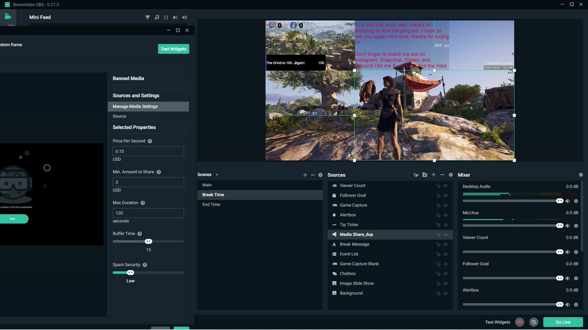Click the Go Live button
The width and height of the screenshot is (588, 330).
tap(563, 322)
